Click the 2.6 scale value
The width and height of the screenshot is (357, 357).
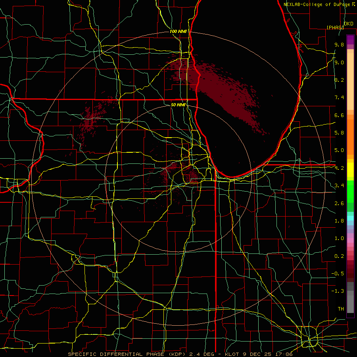pyautogui.click(x=339, y=203)
